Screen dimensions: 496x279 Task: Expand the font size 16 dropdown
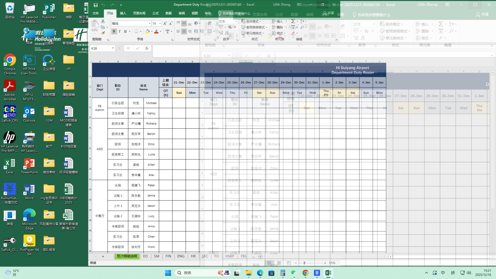pyautogui.click(x=160, y=24)
